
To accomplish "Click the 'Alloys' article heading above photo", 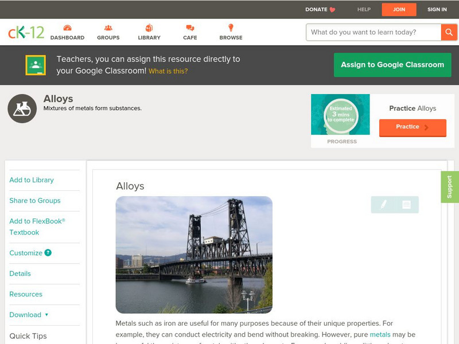I will click(130, 186).
